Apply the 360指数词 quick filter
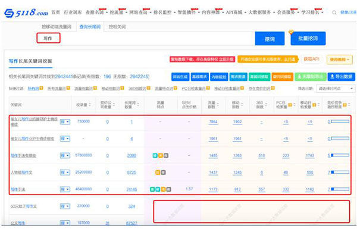This screenshot has width=357, height=229. 137,88
